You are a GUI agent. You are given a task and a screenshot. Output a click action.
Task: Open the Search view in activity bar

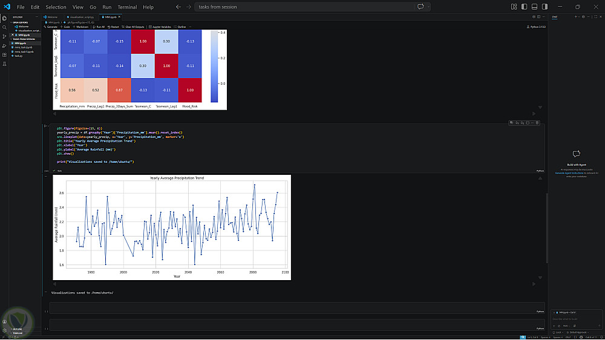pos(5,27)
